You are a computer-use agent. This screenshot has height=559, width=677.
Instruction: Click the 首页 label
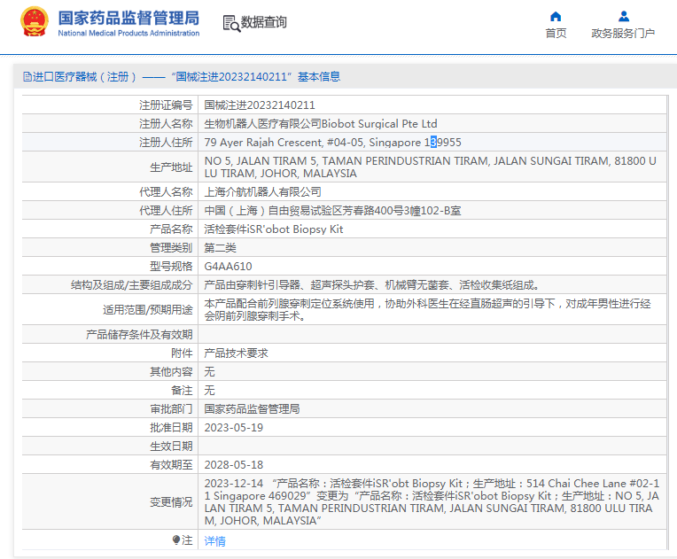click(x=556, y=34)
